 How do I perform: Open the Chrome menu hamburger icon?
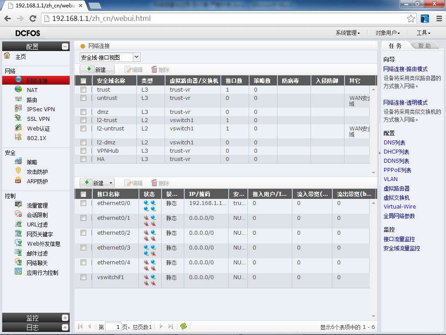coord(439,18)
